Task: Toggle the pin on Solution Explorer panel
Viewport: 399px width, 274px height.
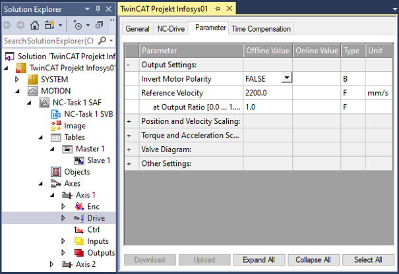Action: click(x=98, y=9)
